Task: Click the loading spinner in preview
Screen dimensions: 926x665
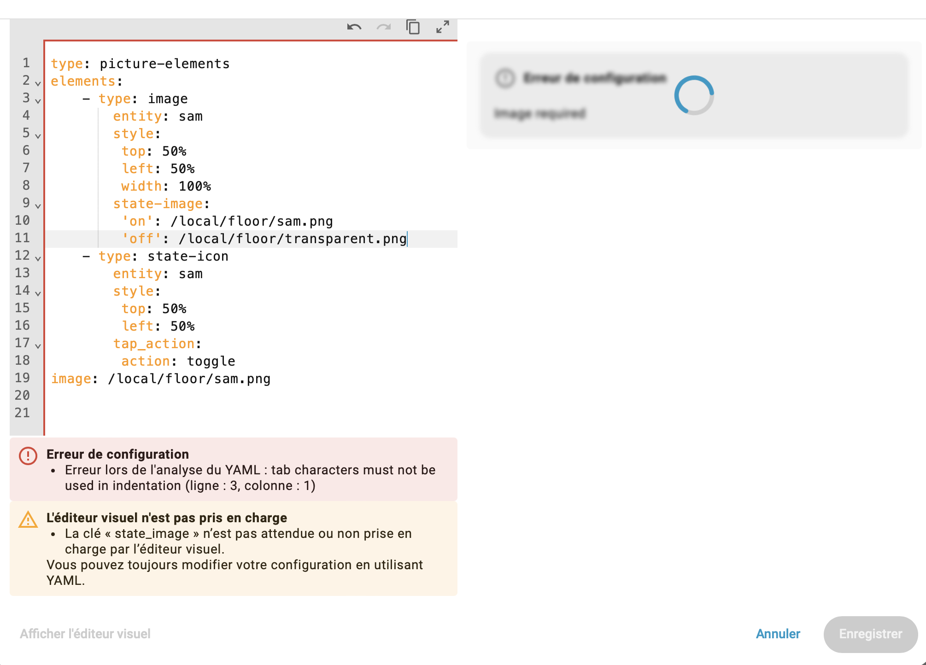Action: click(694, 95)
